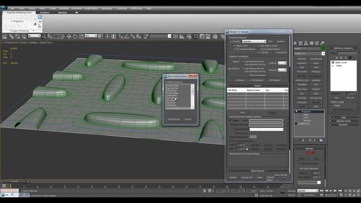Switch to the Hierarchy panel tab icon
Screen dimensions: 361x203
(x=306, y=43)
